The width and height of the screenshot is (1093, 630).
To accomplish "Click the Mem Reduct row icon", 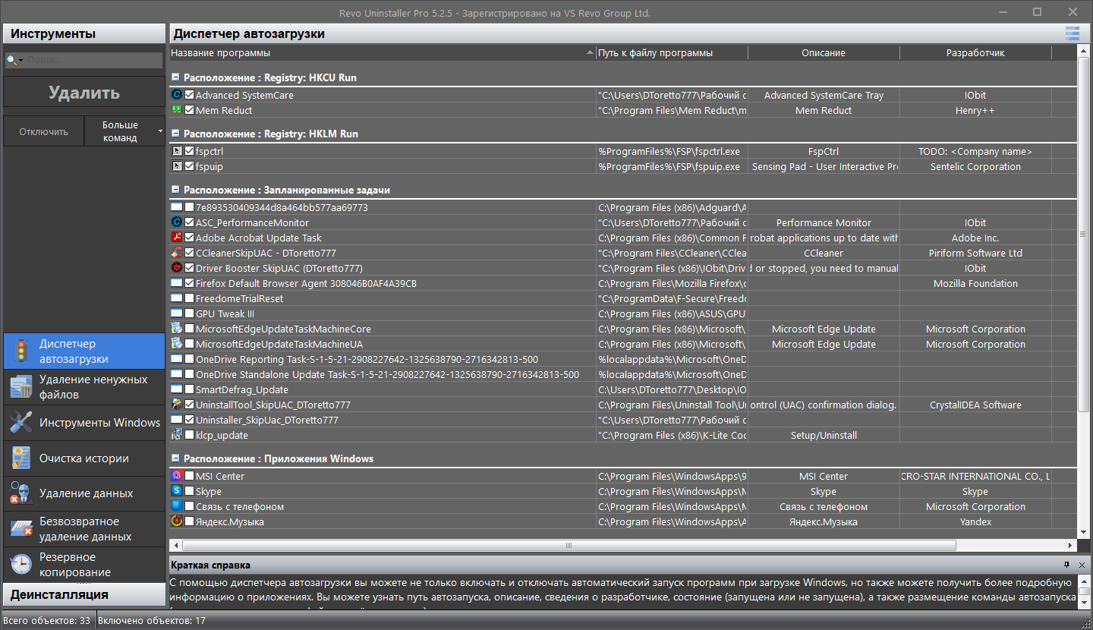I will 177,110.
